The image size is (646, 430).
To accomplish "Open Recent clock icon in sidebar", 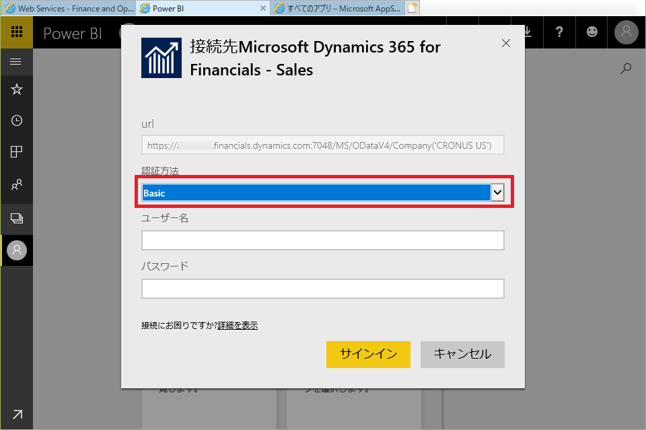I will 16,120.
